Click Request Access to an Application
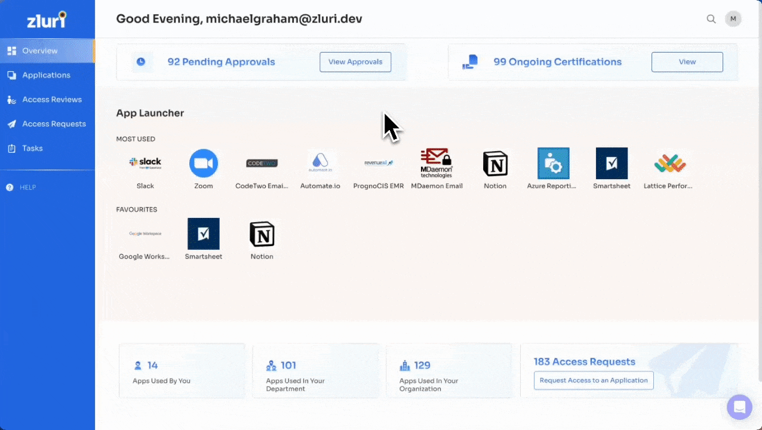Viewport: 762px width, 430px height. point(594,380)
